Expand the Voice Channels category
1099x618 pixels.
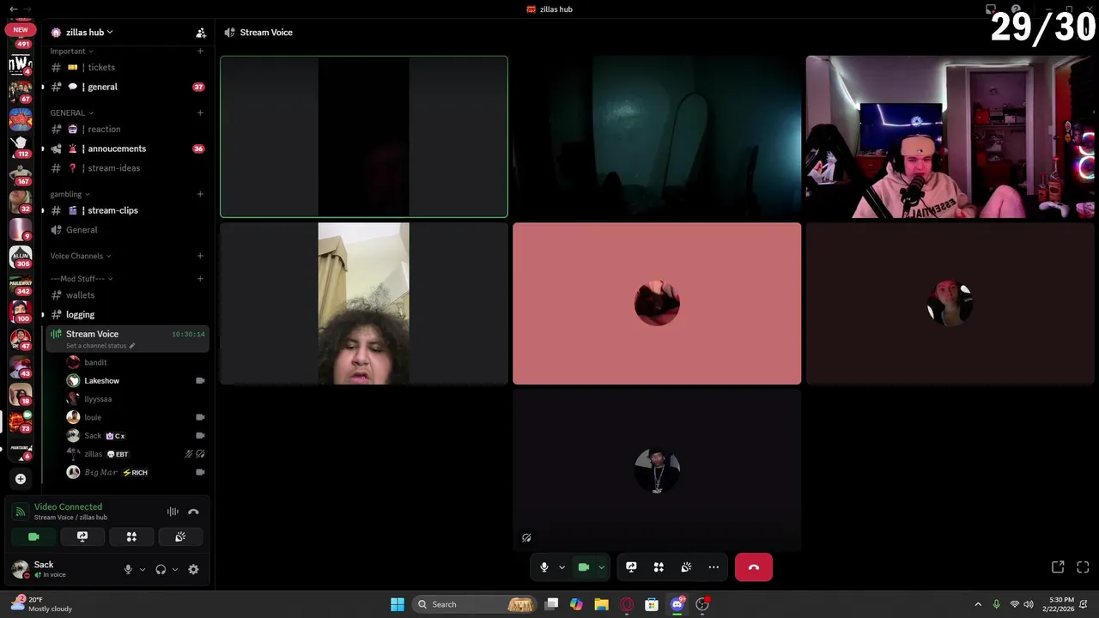point(80,256)
